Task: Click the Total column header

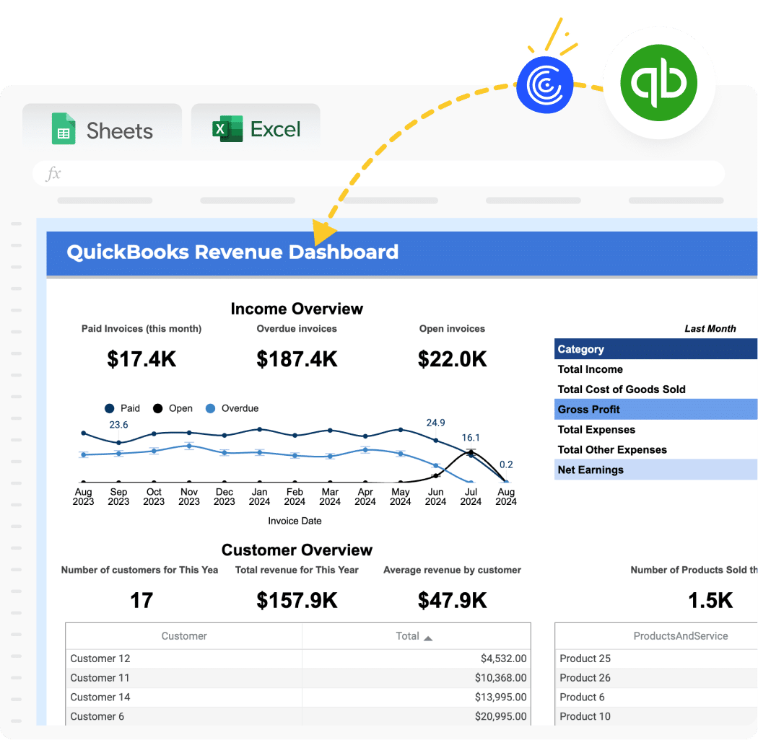Action: [x=417, y=636]
